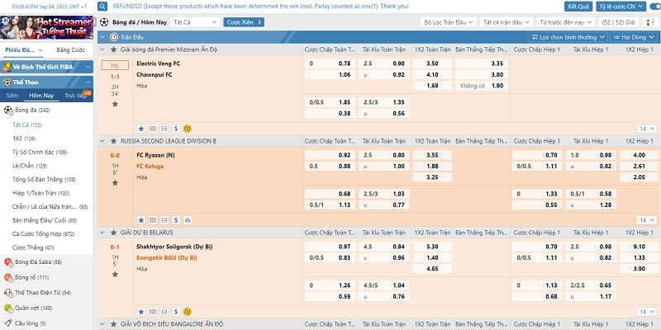Select Tổng Số Bàn Thắng (109) in sidebar
This screenshot has width=661, height=330.
coord(45,180)
